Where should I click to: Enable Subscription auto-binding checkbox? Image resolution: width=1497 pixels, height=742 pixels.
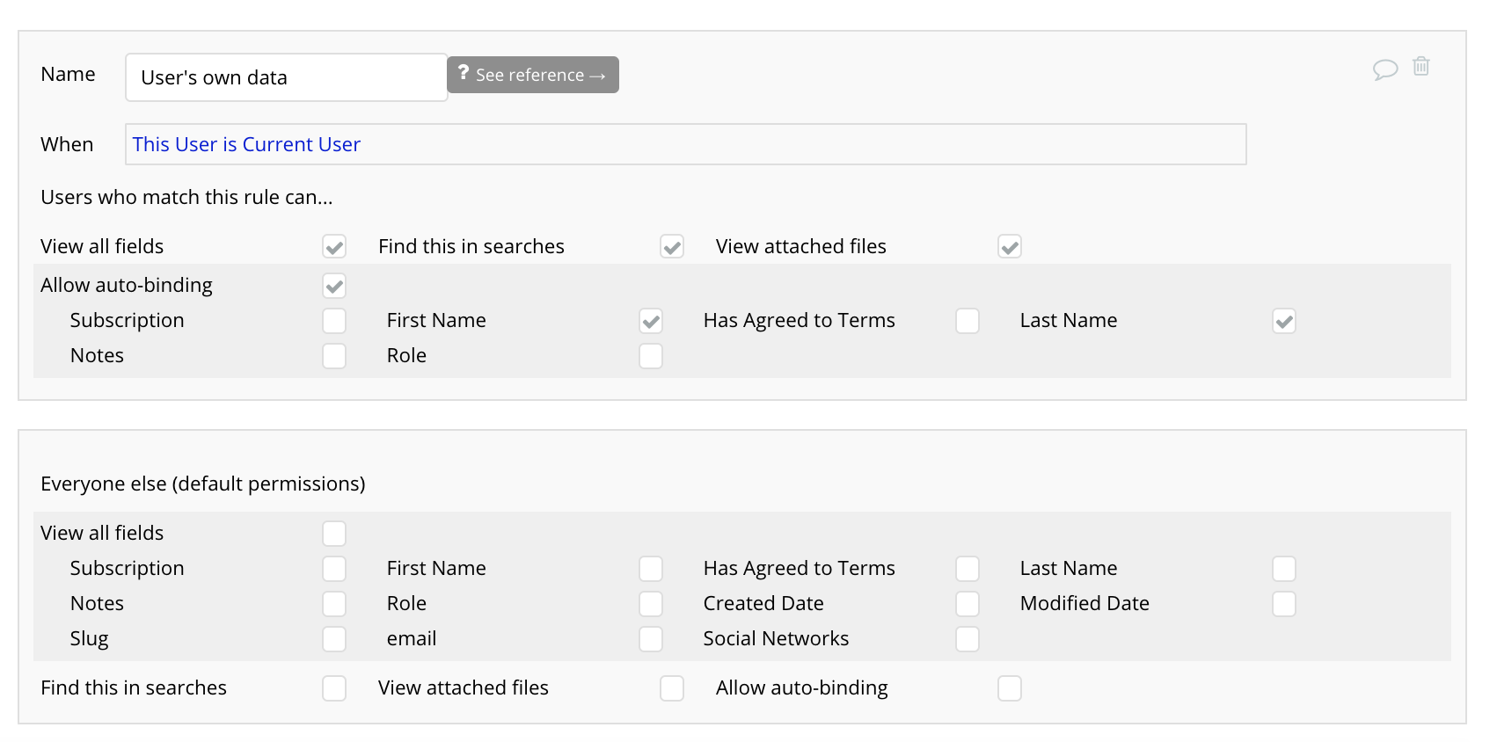click(334, 321)
